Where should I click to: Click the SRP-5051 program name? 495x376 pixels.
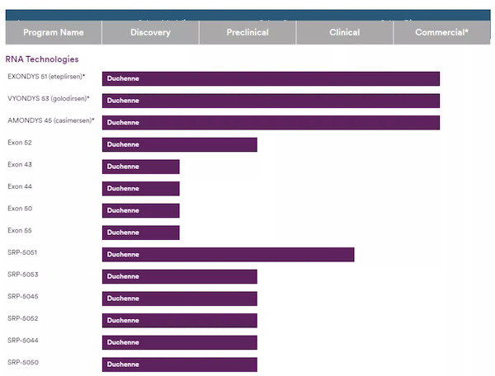22,252
